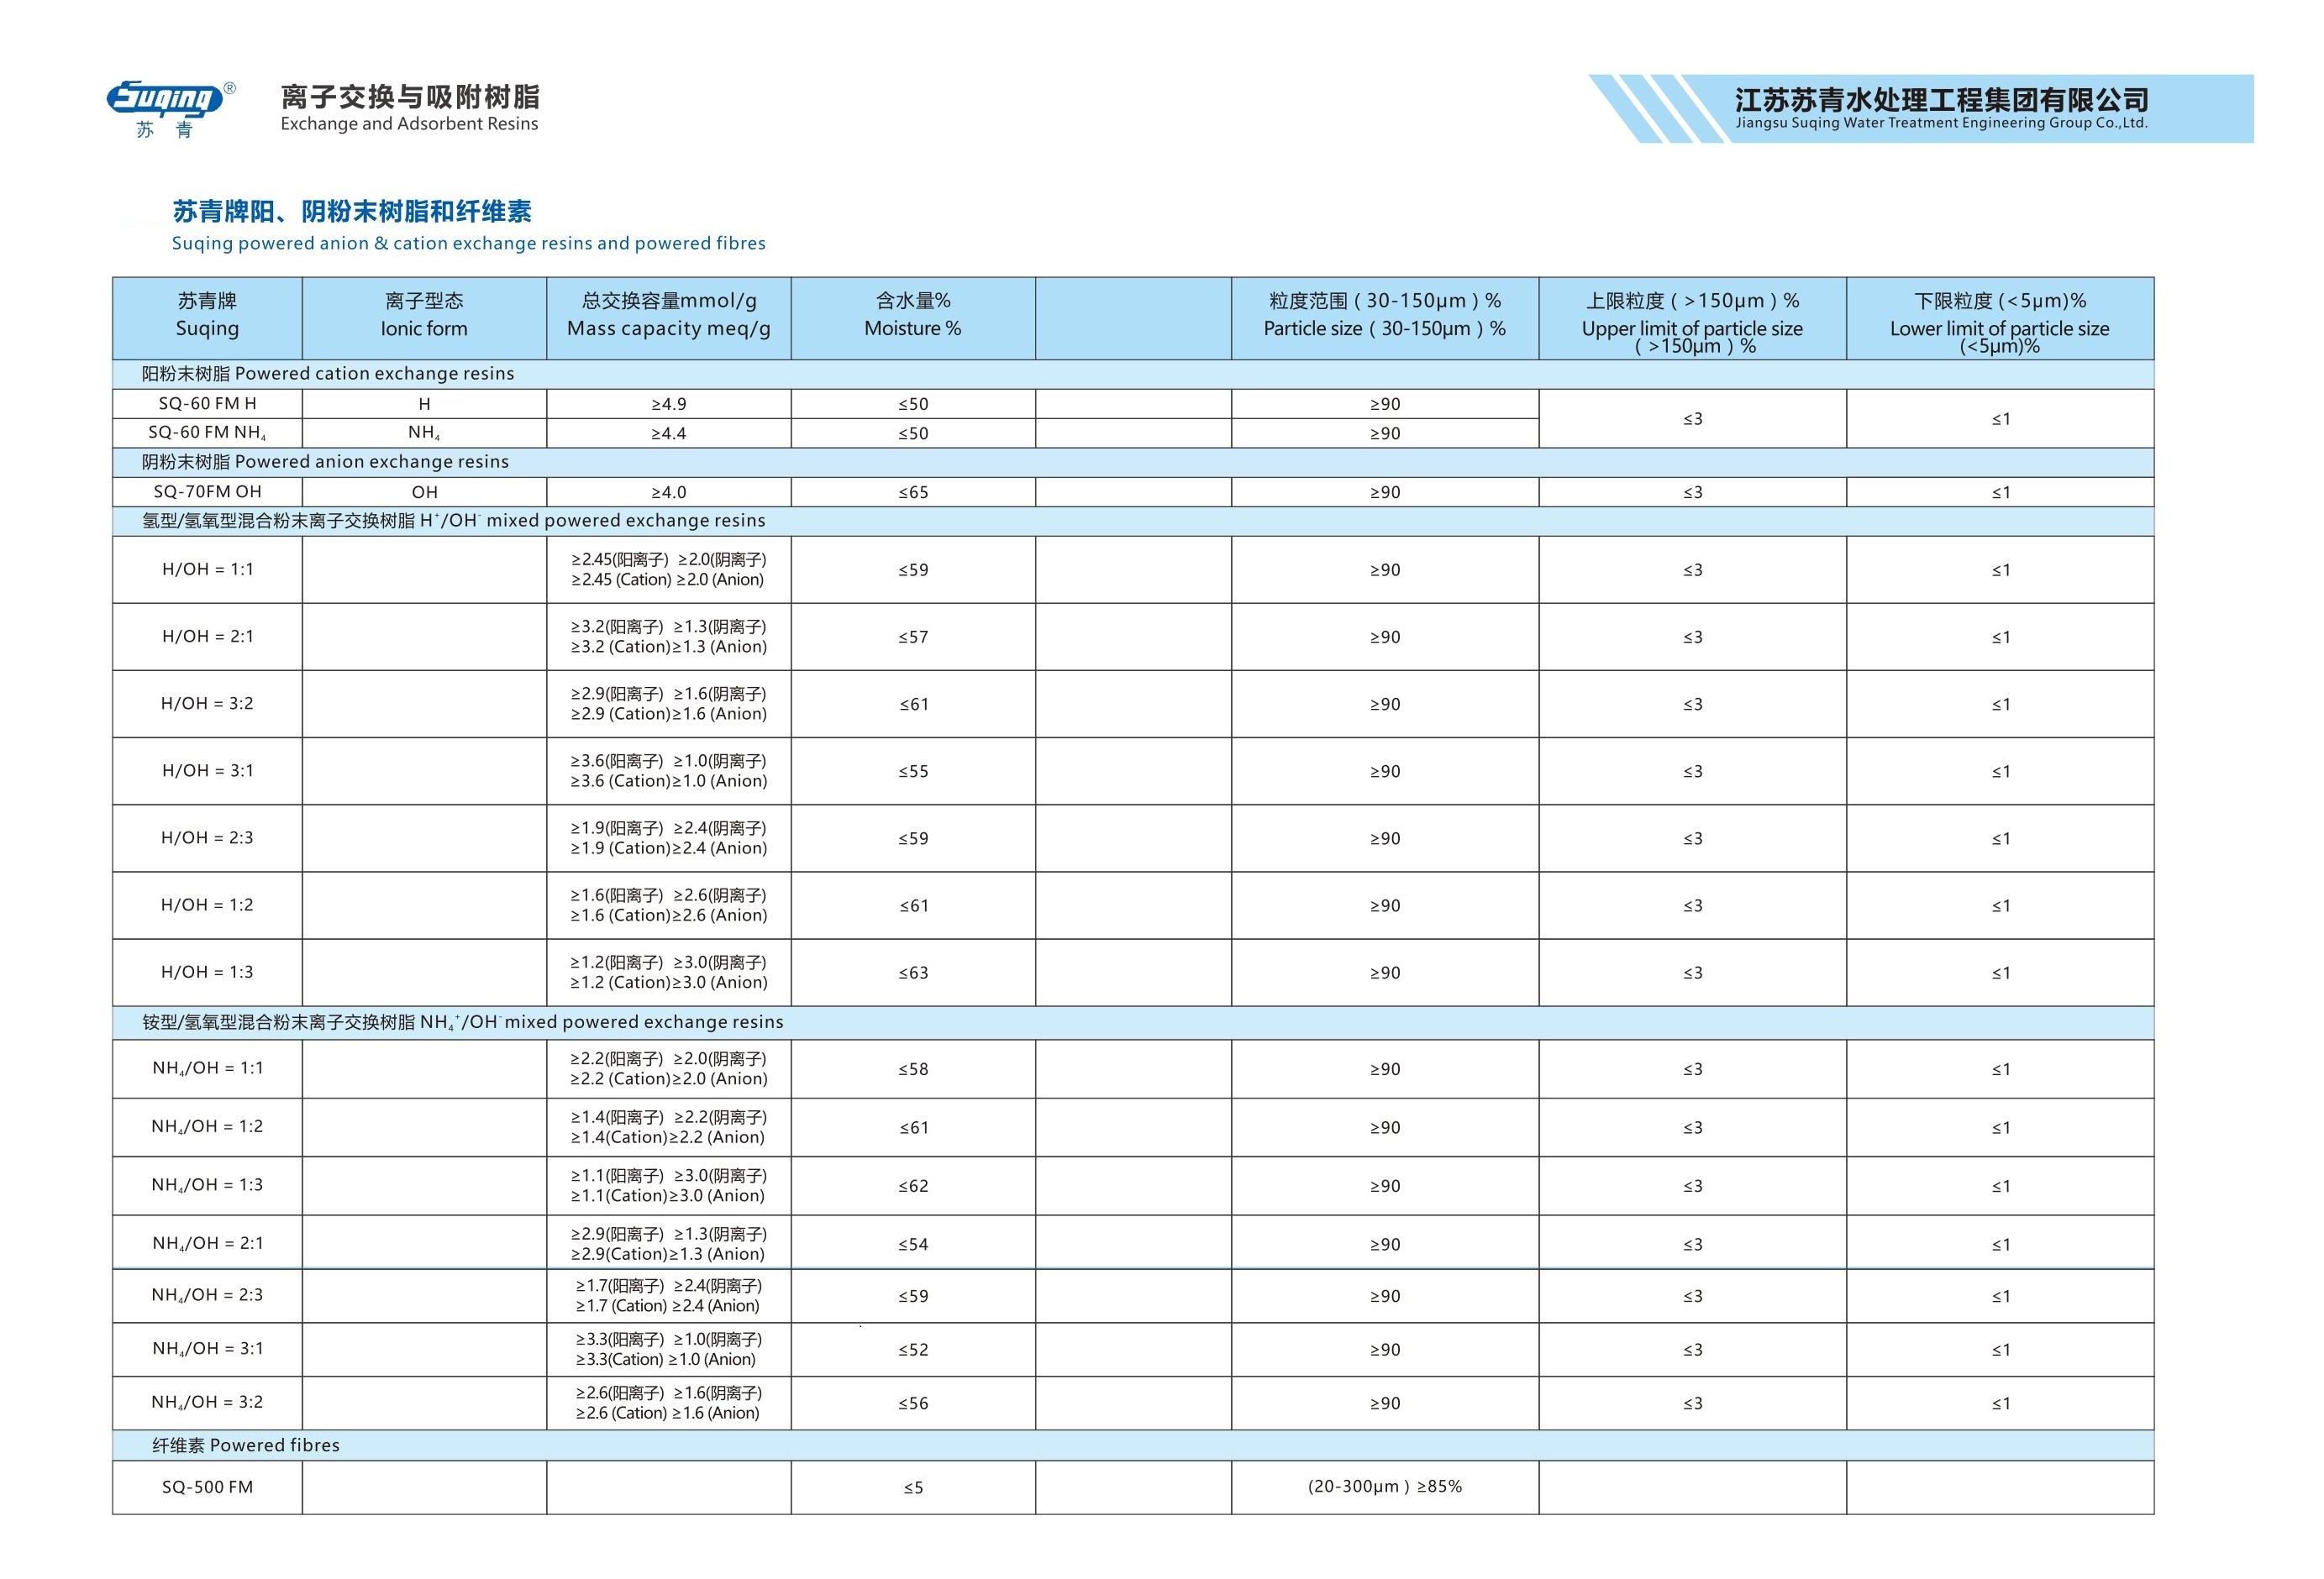Click the H/OH = 1:1 table cell
Viewport: 2324px width, 1579px height.
(207, 569)
